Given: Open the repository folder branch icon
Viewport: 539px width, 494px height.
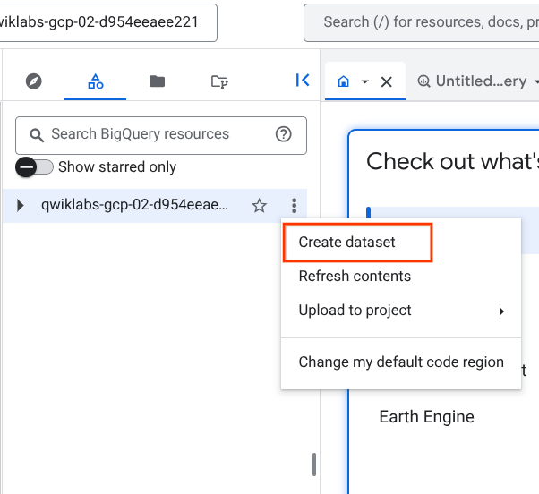Looking at the screenshot, I should click(x=219, y=81).
